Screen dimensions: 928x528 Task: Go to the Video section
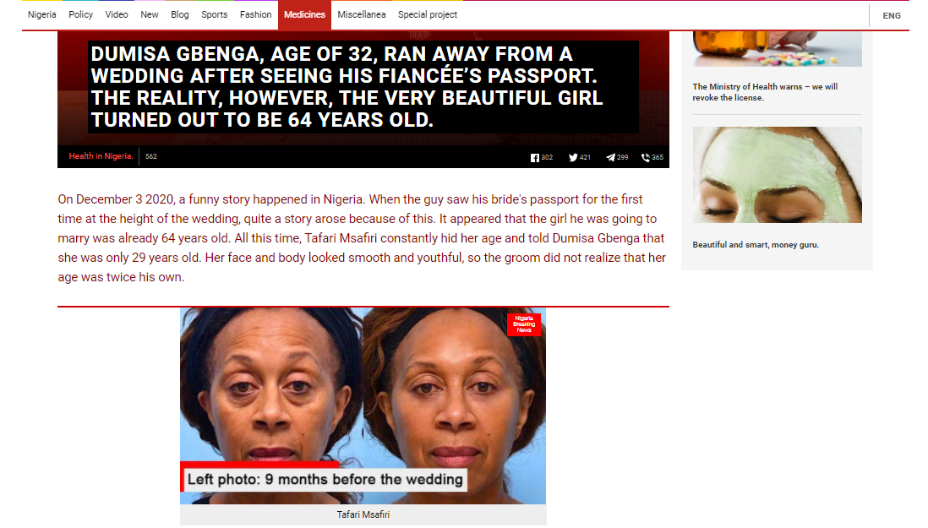(117, 14)
